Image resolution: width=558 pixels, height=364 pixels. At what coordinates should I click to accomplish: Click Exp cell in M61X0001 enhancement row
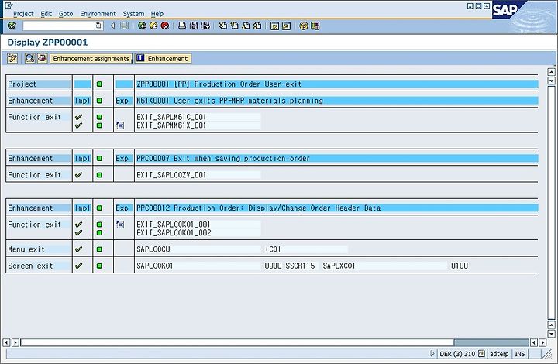pos(122,101)
